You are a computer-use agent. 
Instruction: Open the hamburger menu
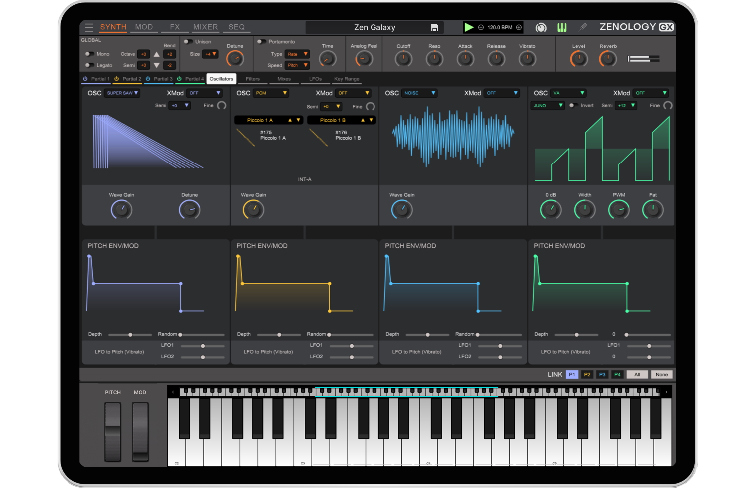pos(89,27)
